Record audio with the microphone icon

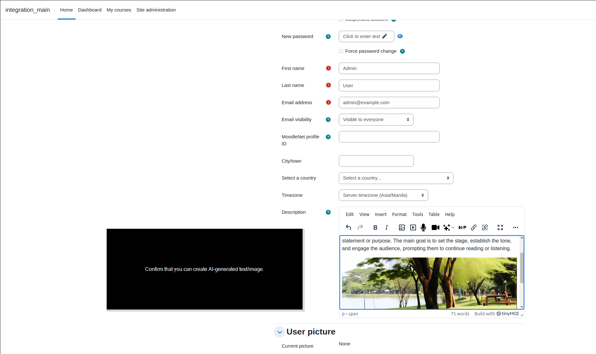[423, 227]
